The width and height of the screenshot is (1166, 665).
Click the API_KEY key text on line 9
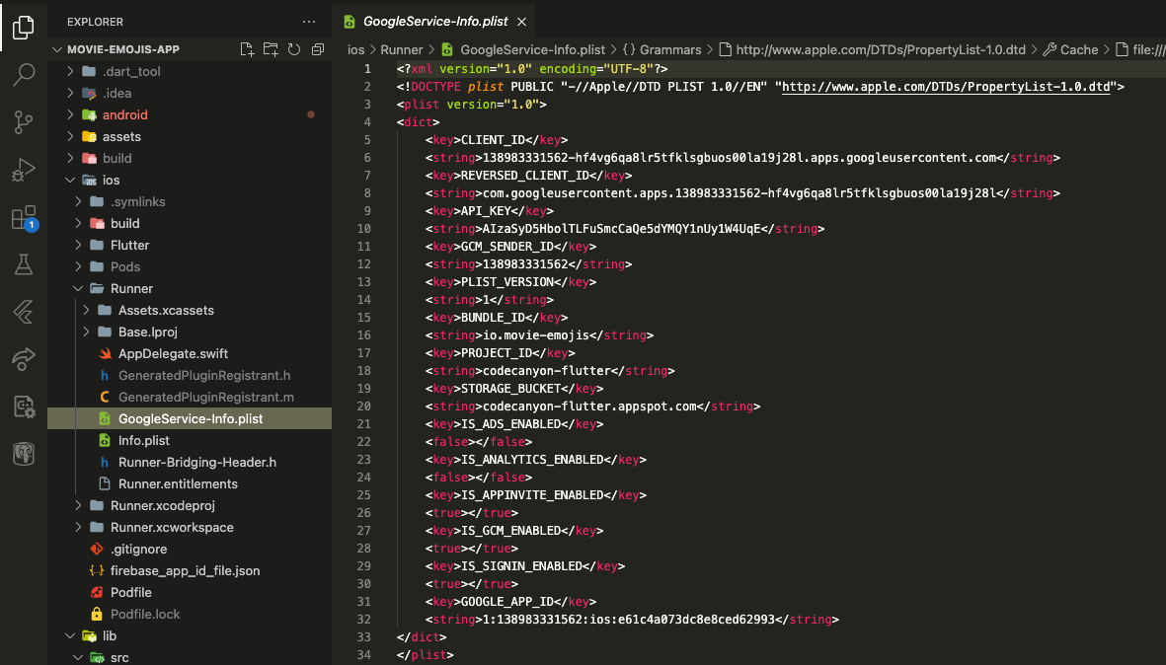click(x=487, y=211)
